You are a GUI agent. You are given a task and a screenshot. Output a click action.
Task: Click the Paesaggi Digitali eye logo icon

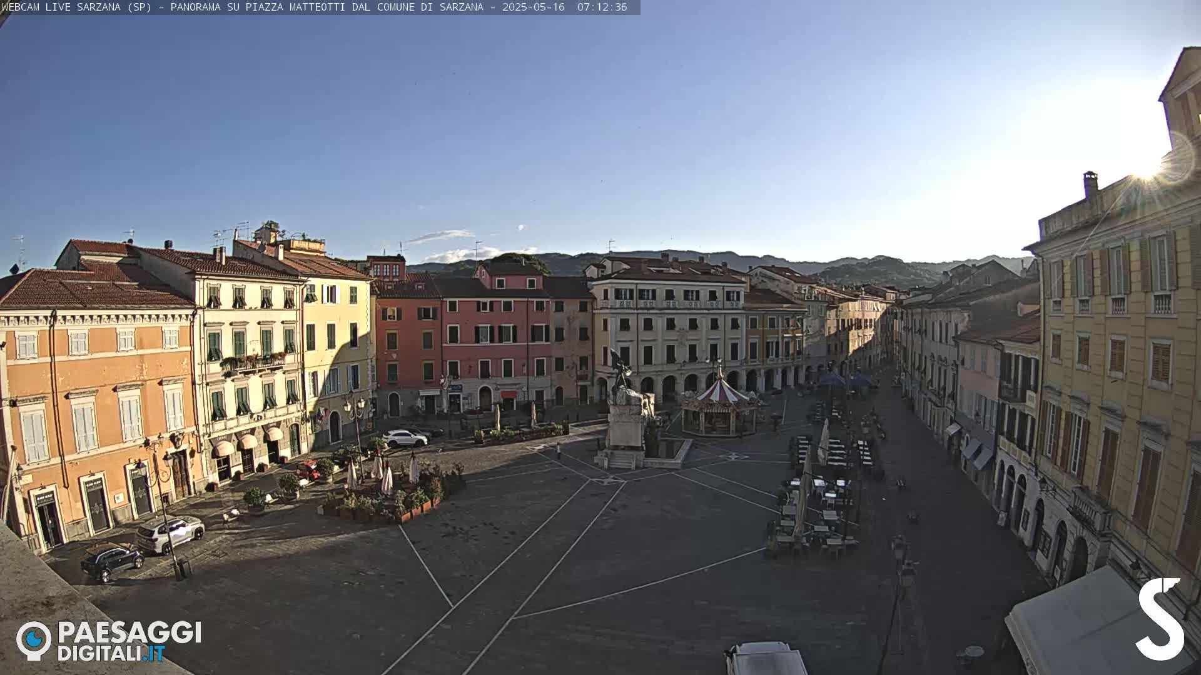[x=34, y=641]
